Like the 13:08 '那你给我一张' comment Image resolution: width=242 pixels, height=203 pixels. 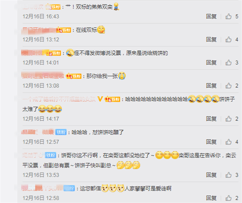tap(228, 86)
